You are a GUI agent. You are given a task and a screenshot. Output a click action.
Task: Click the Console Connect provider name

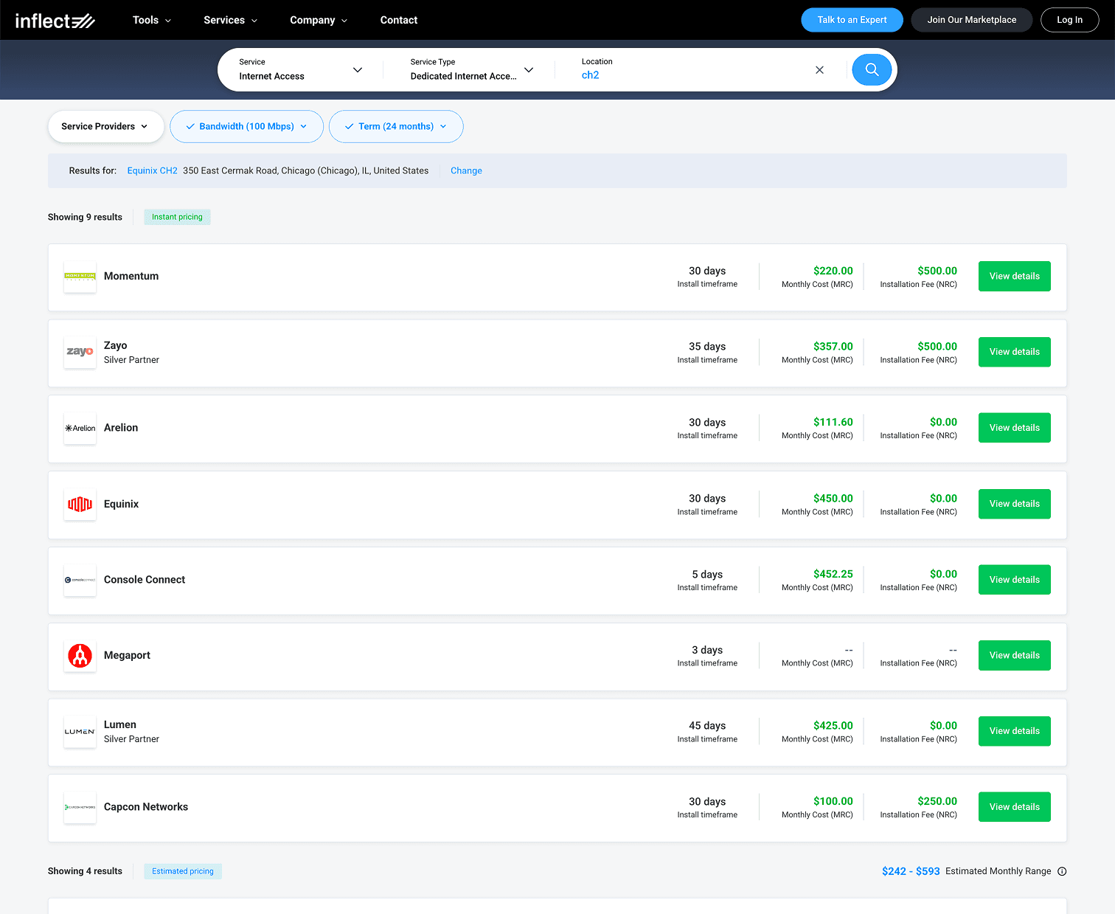click(x=145, y=580)
